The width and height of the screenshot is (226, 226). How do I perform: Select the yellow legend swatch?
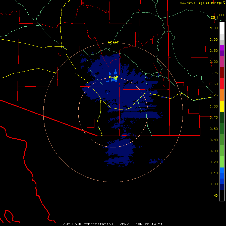pos(222,106)
